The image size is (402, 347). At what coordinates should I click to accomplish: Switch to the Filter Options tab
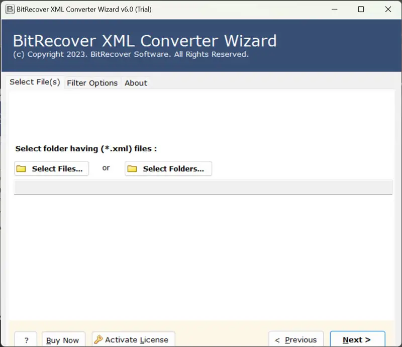click(92, 82)
